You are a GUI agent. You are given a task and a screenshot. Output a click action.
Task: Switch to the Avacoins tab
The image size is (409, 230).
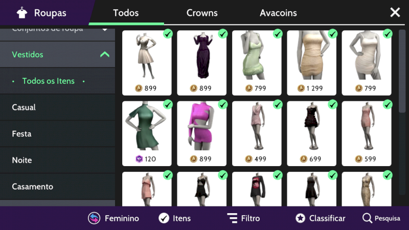coord(278,13)
